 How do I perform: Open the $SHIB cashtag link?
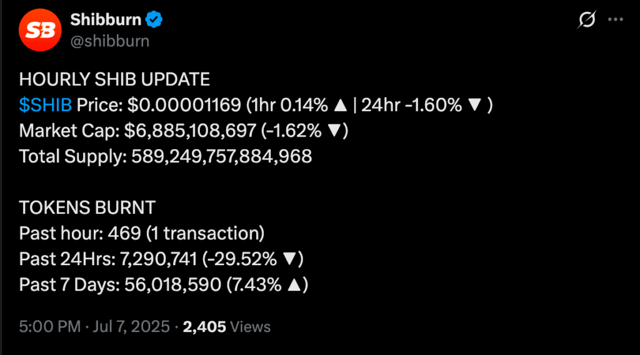(x=45, y=105)
